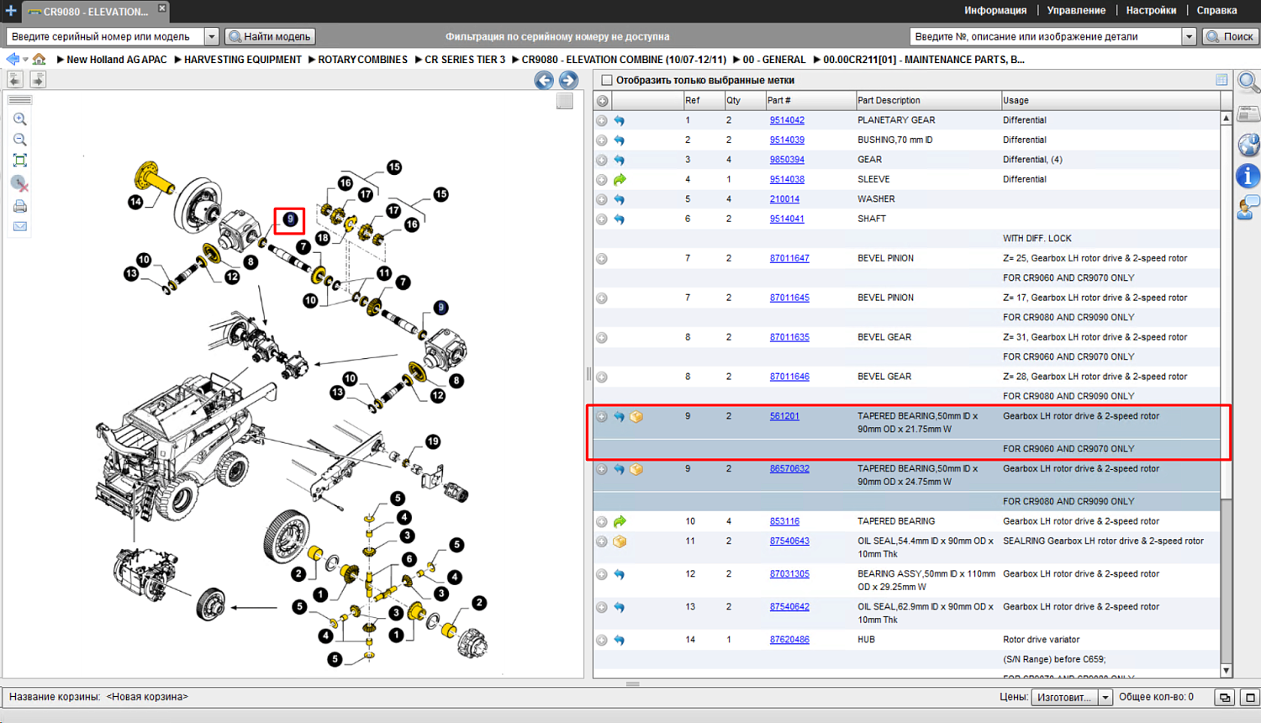Sort by the Part Description column header
Image resolution: width=1261 pixels, height=723 pixels.
927,101
